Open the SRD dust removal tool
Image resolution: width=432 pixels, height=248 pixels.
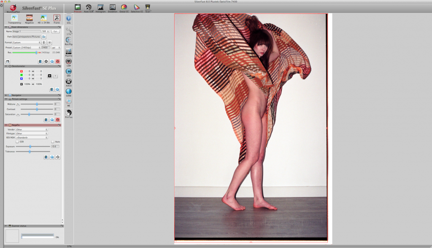point(69,73)
